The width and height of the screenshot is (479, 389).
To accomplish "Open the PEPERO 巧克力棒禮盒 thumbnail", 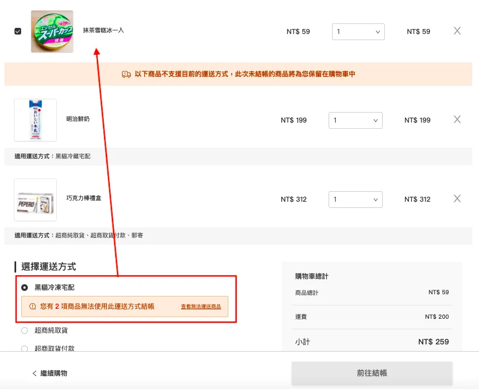I will 36,200.
